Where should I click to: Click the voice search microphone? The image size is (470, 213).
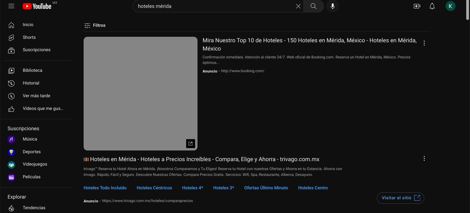(x=332, y=6)
